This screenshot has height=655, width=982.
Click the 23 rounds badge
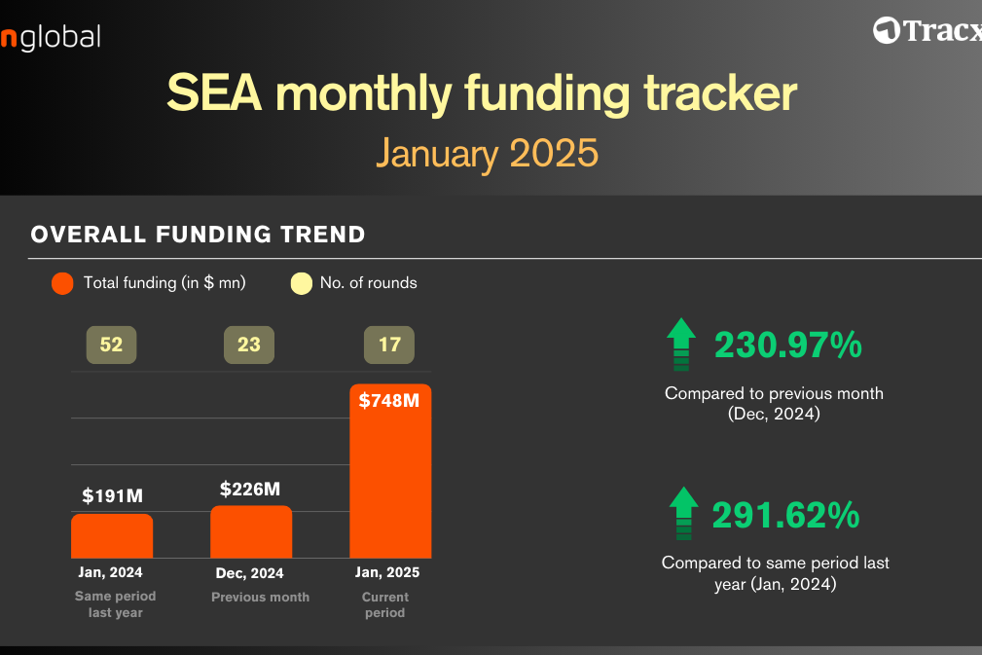coord(249,345)
